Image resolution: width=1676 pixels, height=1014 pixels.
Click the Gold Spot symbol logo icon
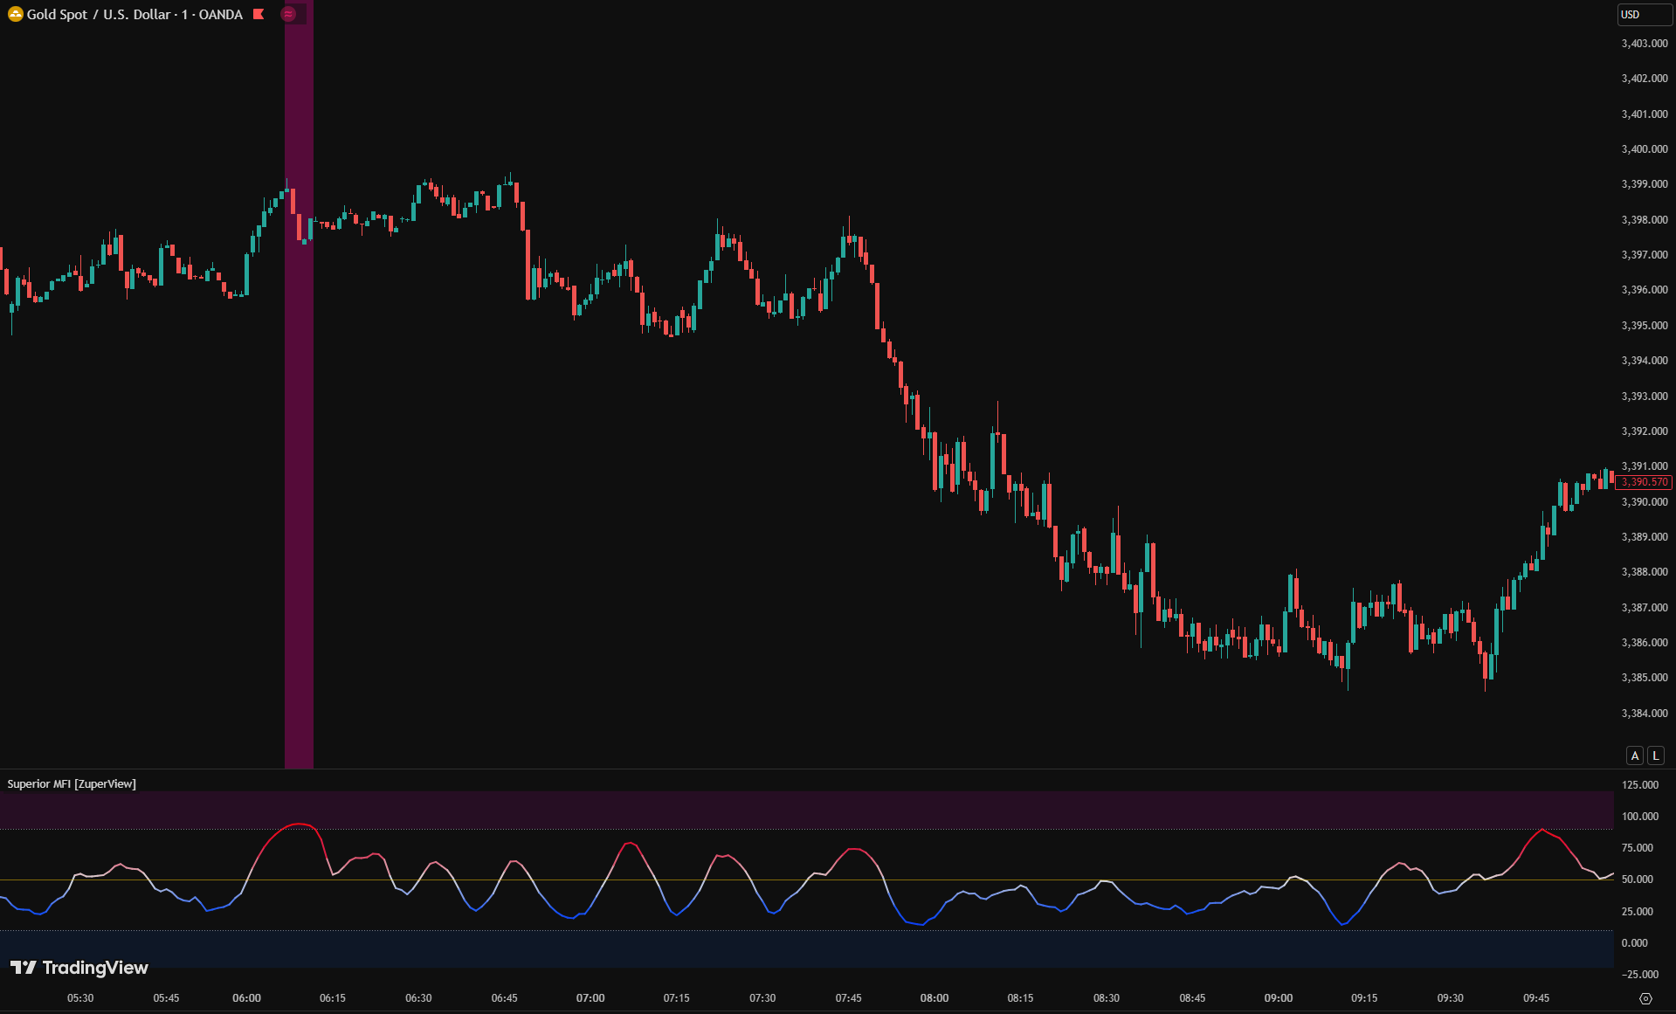(15, 14)
